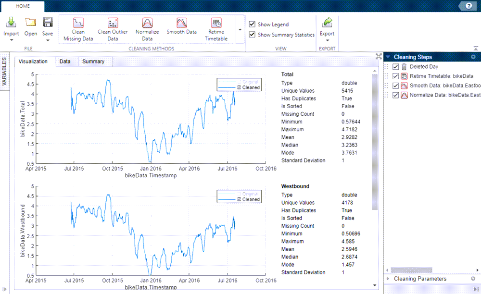Switch to the Data tab
Viewport: 481px width, 294px height.
coord(66,61)
